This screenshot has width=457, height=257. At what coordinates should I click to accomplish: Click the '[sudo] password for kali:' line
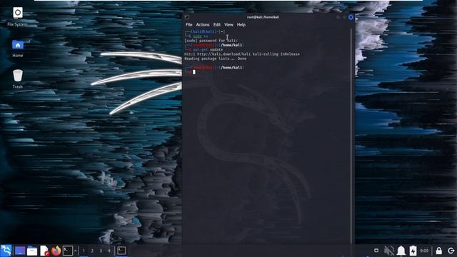pyautogui.click(x=211, y=41)
